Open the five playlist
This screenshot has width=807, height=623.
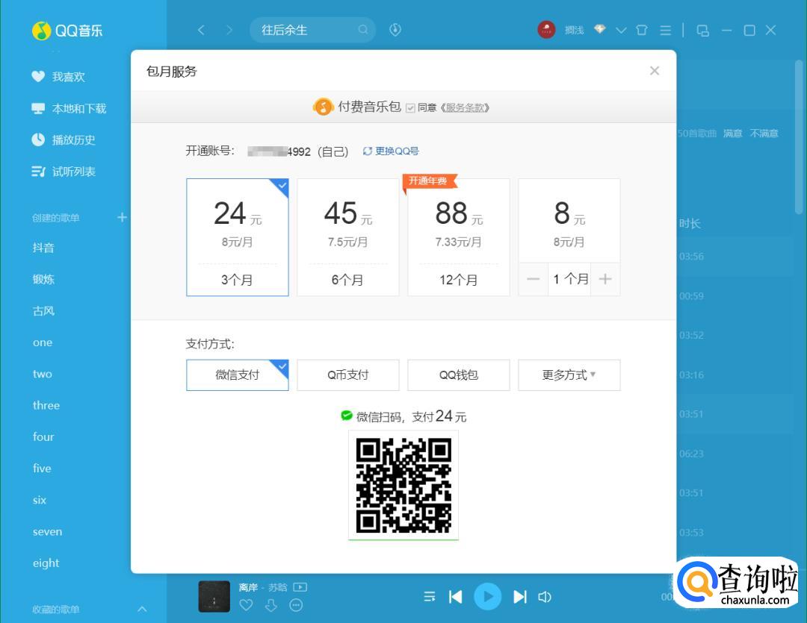pyautogui.click(x=42, y=469)
